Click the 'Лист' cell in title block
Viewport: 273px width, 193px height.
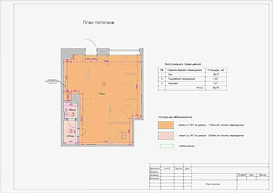point(252,175)
